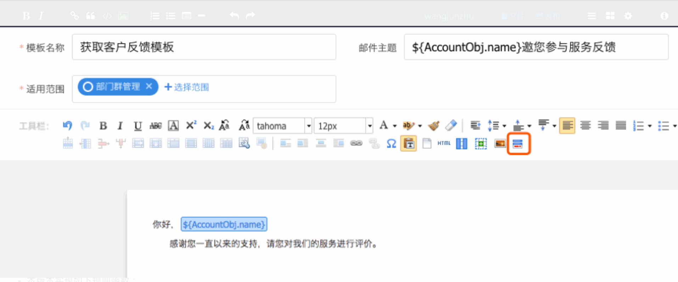Click the +选择范围 link

point(187,87)
